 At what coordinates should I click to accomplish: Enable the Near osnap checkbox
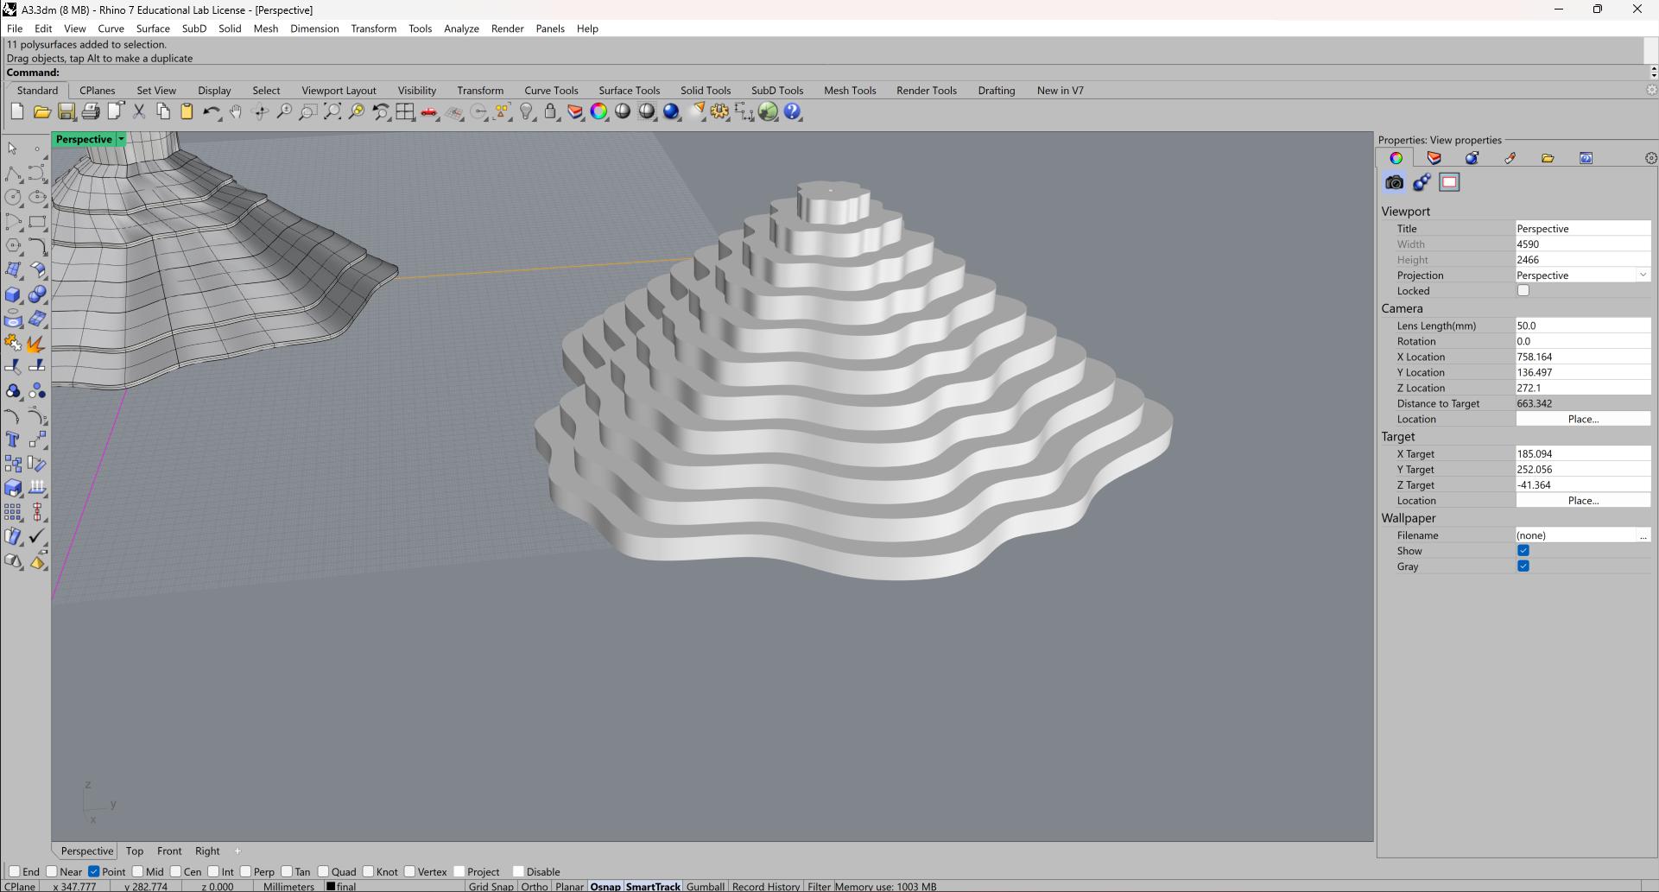click(52, 871)
